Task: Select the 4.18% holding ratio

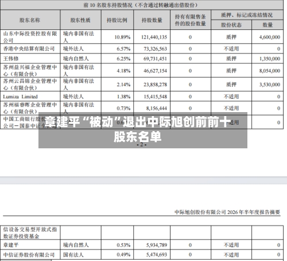Action: coord(123,71)
